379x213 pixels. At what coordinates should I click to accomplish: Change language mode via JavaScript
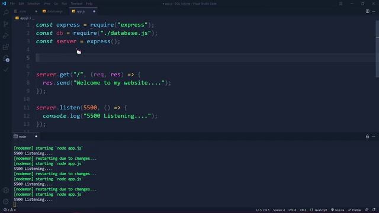coord(319,210)
